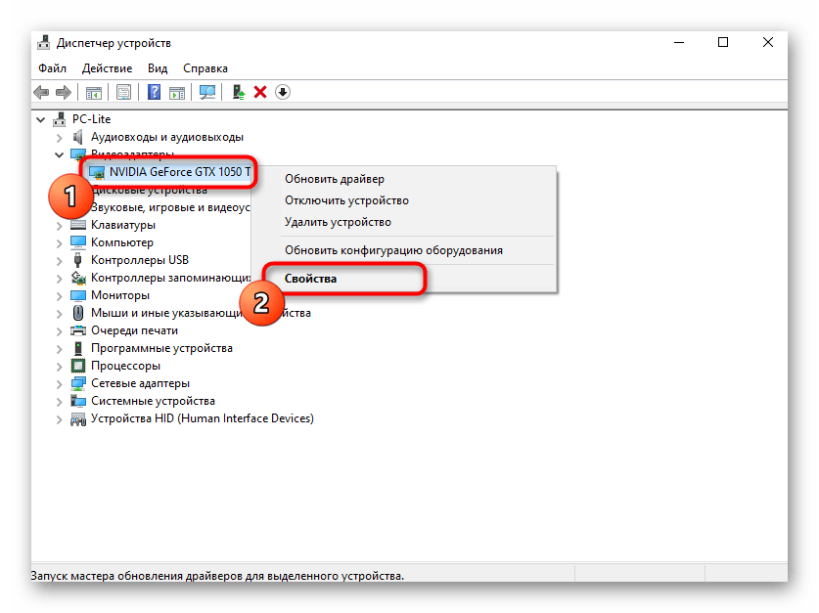Click the red X uninstall device icon
Viewport: 819px width, 613px height.
pos(260,92)
